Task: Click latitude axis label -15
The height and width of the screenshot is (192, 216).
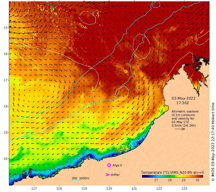Action: point(5,28)
